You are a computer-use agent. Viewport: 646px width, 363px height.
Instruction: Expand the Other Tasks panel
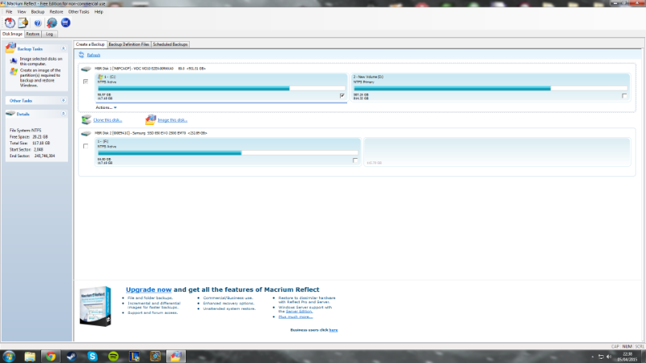pyautogui.click(x=63, y=101)
